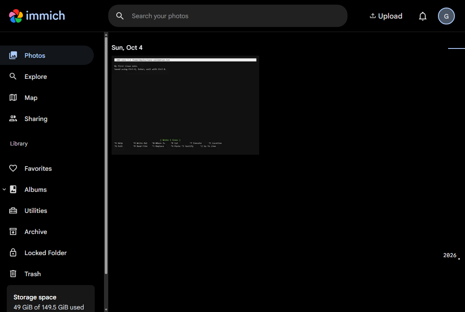
Task: Select Albums label in sidebar
Action: [36, 190]
